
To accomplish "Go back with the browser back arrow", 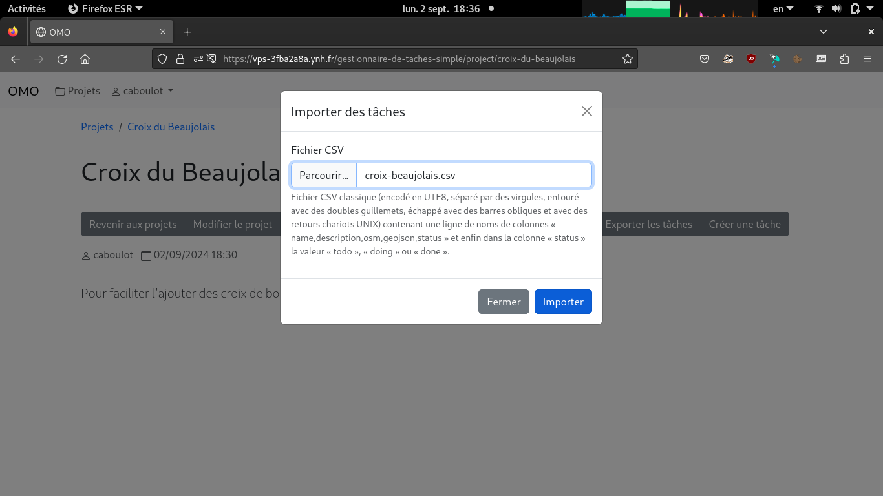I will (x=16, y=59).
